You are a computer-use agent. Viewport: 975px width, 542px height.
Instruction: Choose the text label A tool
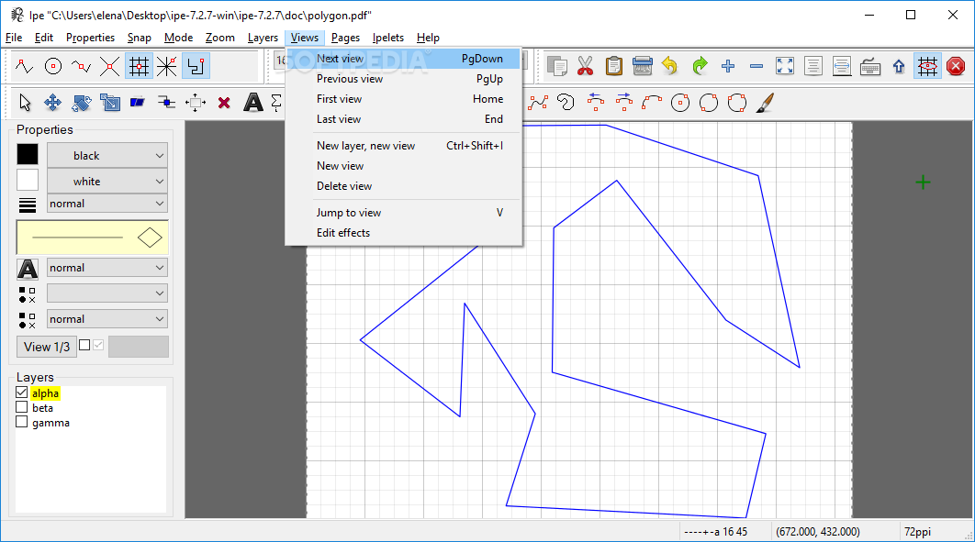pos(252,103)
